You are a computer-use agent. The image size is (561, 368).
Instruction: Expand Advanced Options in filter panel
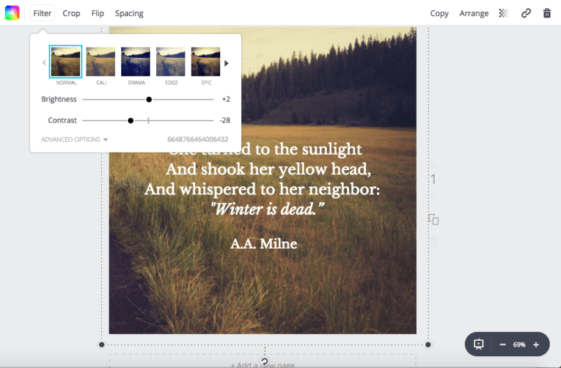pyautogui.click(x=75, y=139)
